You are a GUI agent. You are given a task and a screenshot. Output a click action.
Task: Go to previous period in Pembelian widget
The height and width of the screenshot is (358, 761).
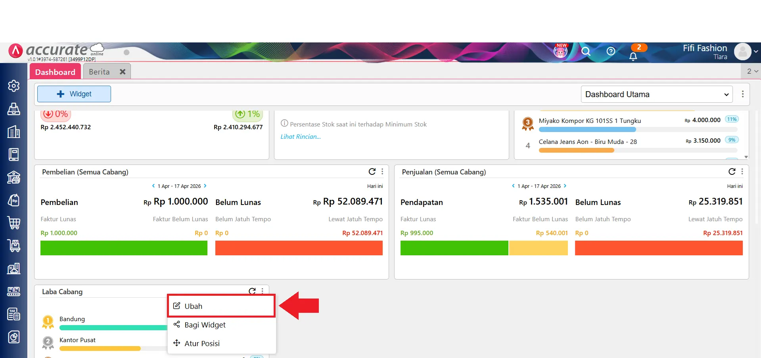(153, 186)
